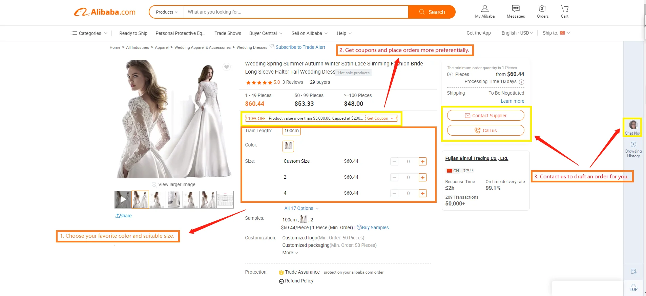Click the Search button
This screenshot has width=646, height=296.
click(432, 12)
